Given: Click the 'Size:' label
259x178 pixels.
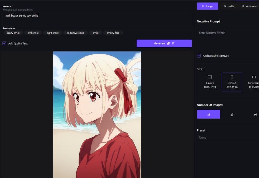Looking at the screenshot, I should click(x=200, y=69).
